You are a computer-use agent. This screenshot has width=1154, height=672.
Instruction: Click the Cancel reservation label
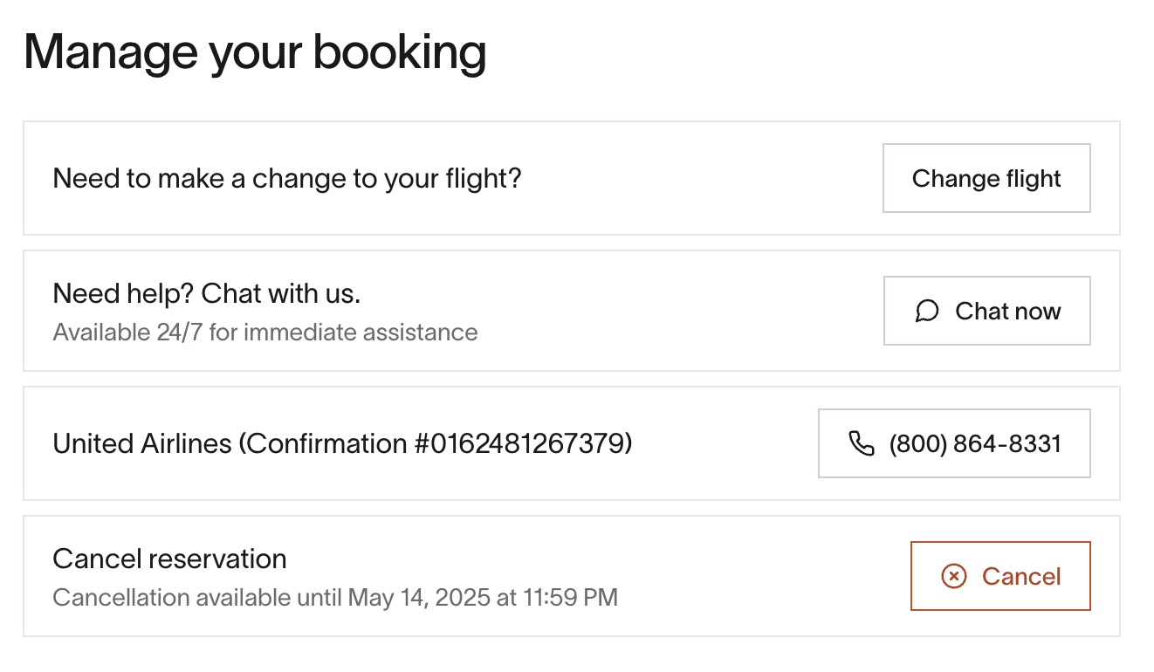(169, 559)
